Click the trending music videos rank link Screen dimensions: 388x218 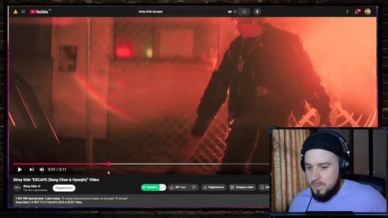(95, 199)
